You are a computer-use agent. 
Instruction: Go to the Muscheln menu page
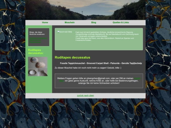click(x=70, y=22)
